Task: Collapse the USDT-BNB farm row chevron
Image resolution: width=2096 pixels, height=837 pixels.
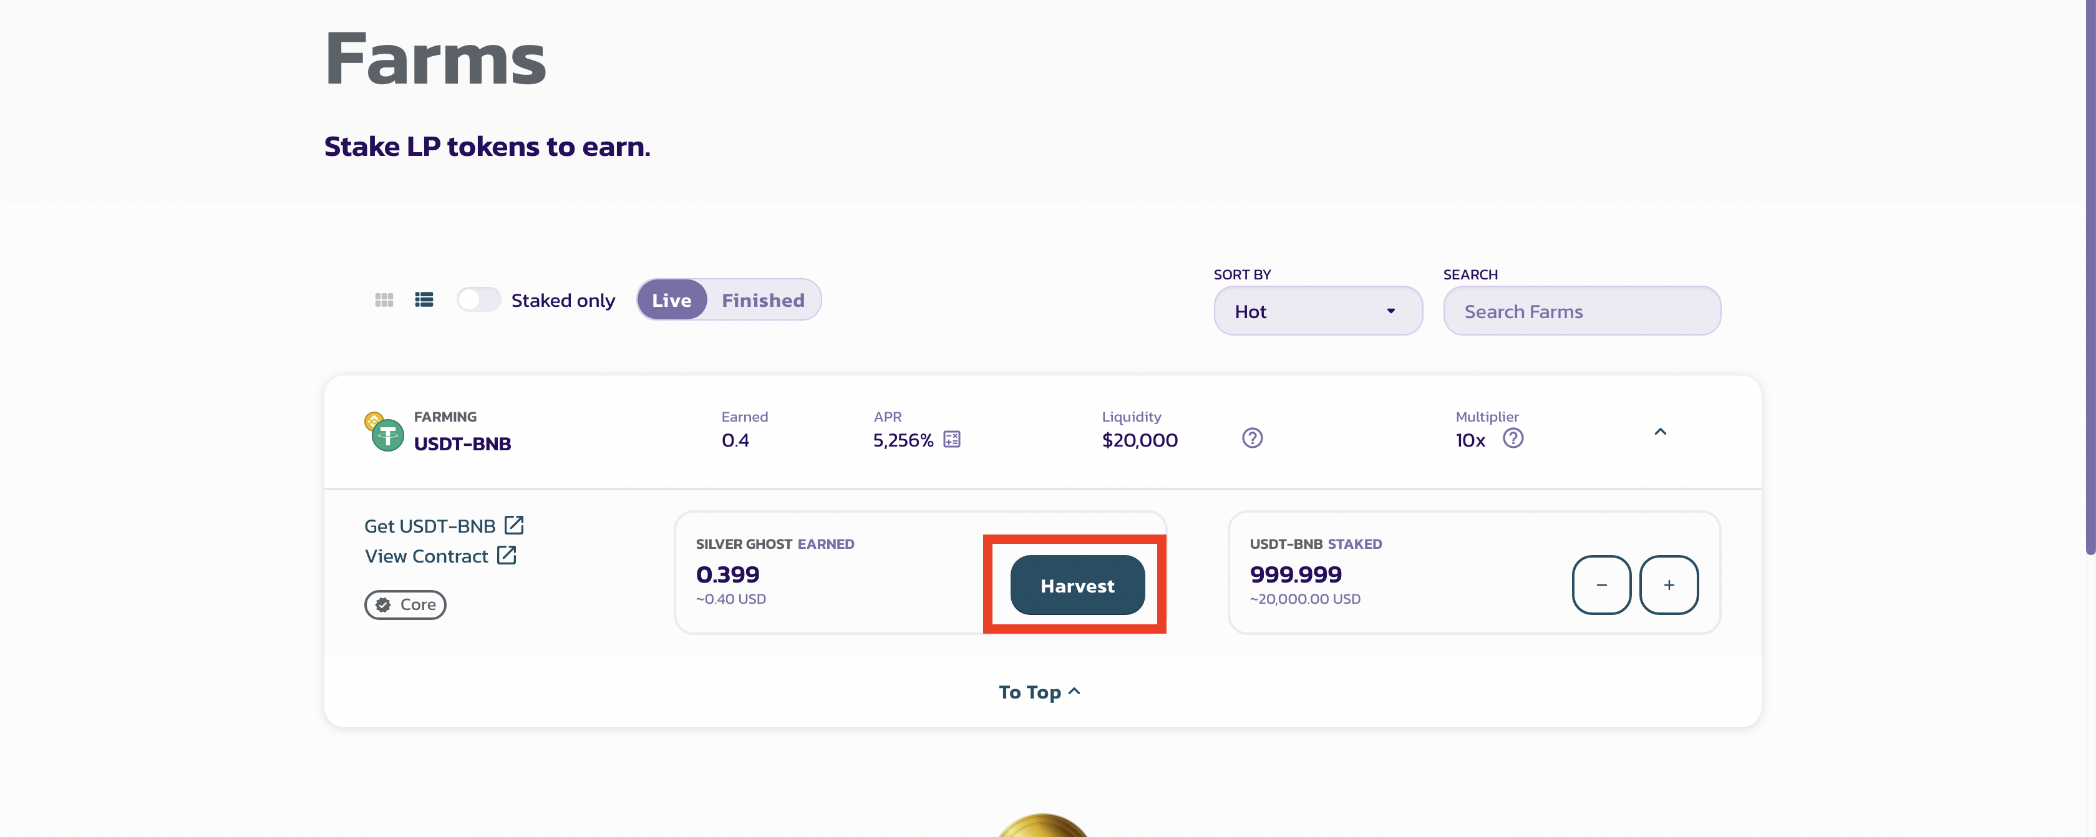Action: 1660,432
